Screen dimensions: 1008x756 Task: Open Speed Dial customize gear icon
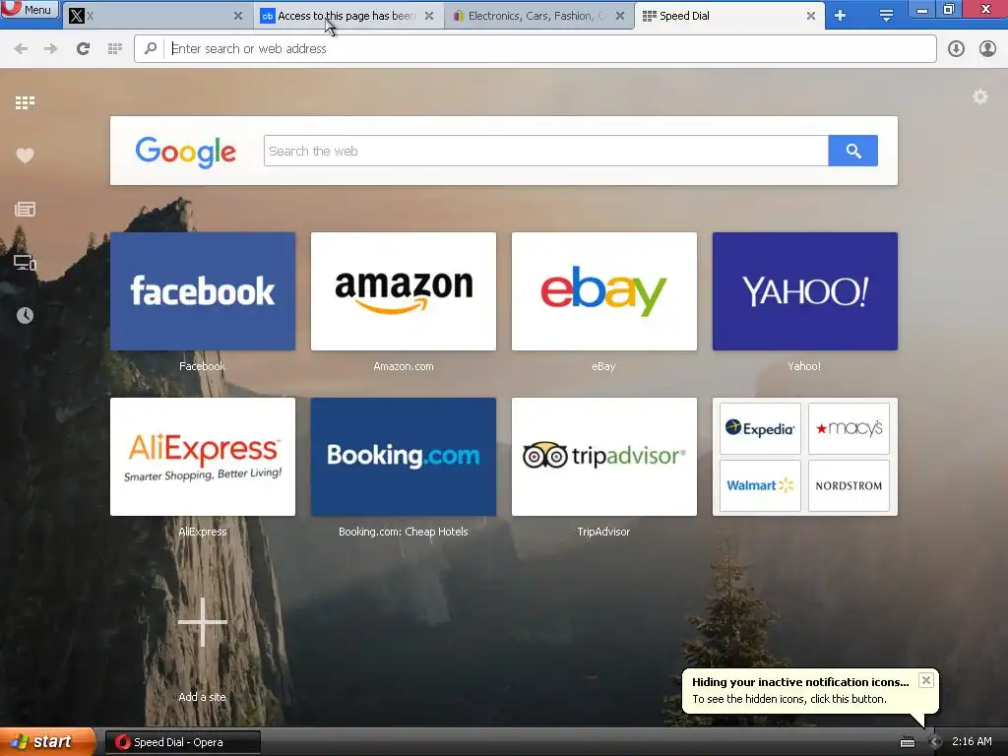click(979, 96)
